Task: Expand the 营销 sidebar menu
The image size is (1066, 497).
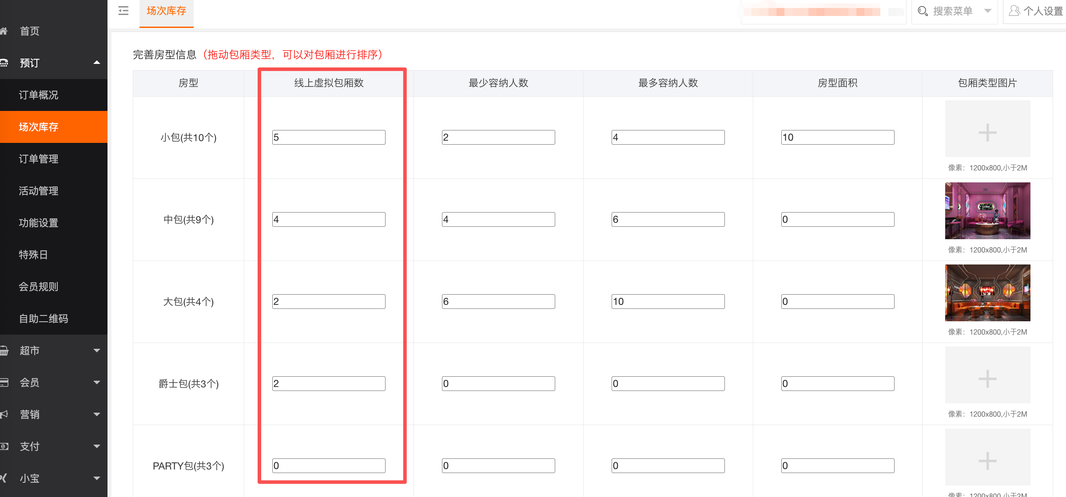Action: (97, 414)
